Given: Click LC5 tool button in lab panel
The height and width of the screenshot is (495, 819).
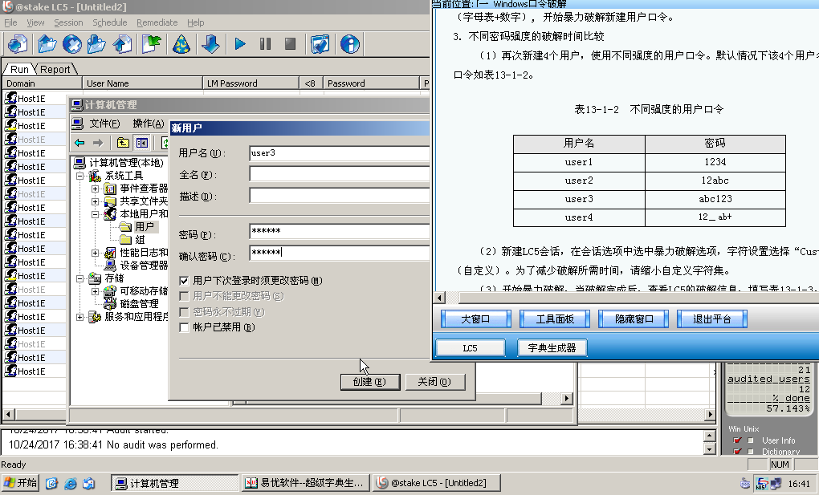Looking at the screenshot, I should pyautogui.click(x=470, y=347).
